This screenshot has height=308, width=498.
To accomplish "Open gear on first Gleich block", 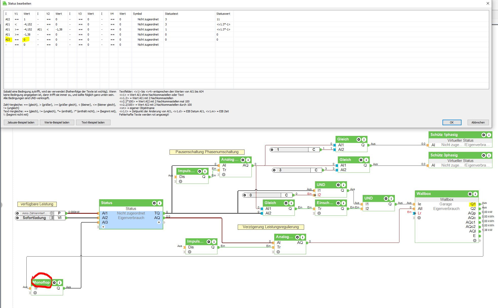I will [359, 139].
